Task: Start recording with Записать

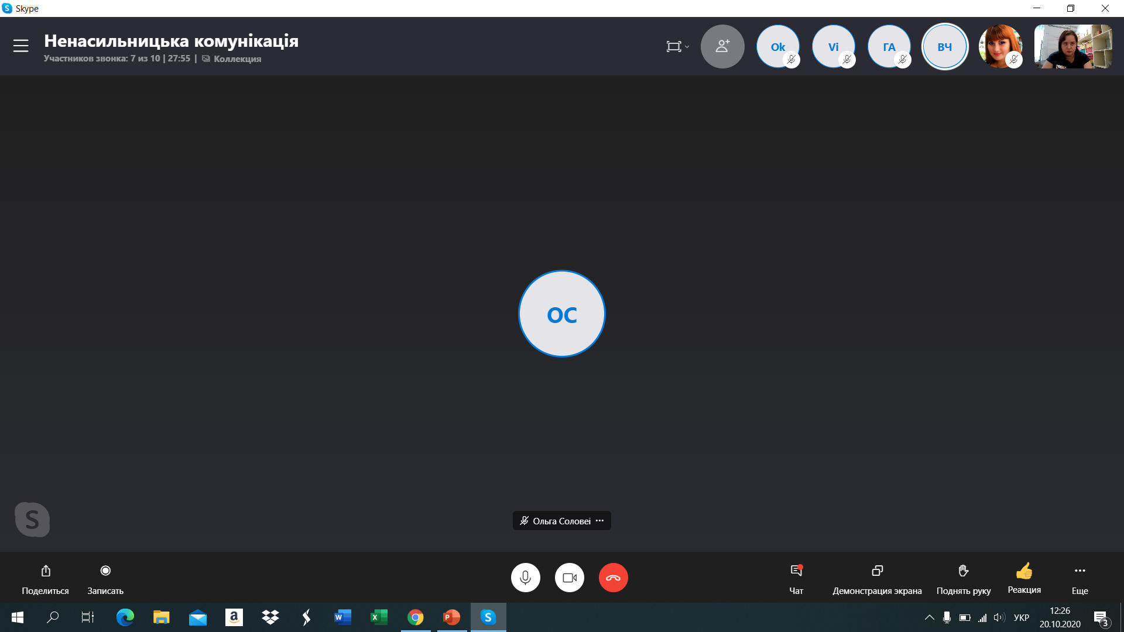Action: 105,571
